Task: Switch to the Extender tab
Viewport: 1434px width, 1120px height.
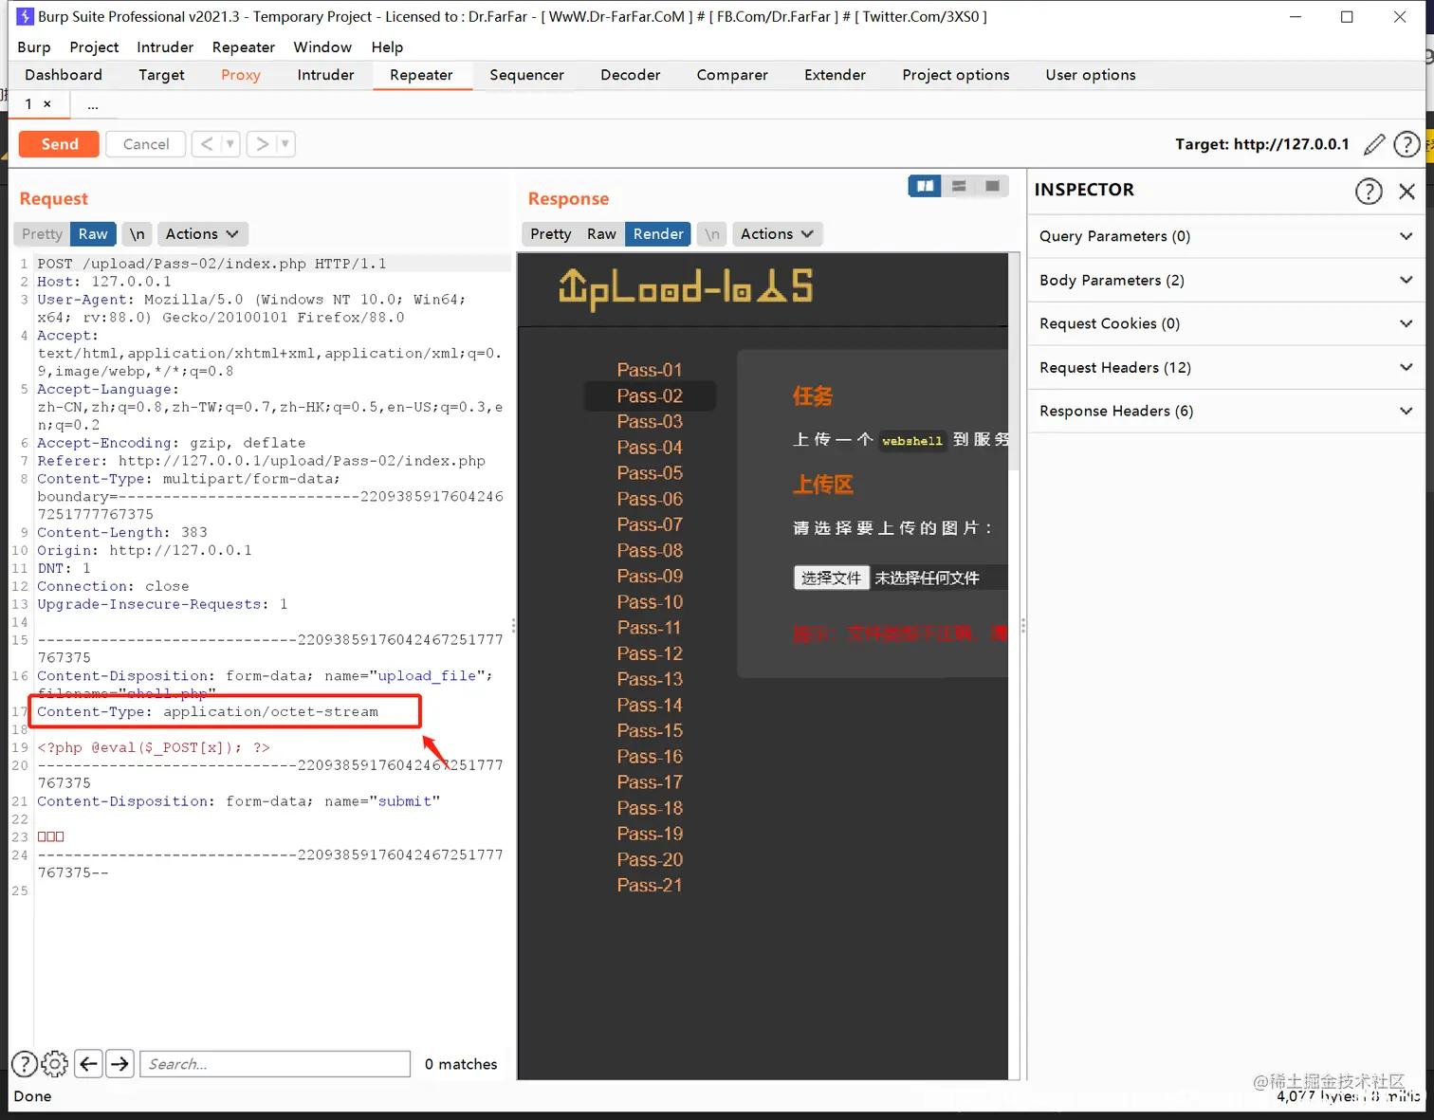Action: tap(835, 75)
